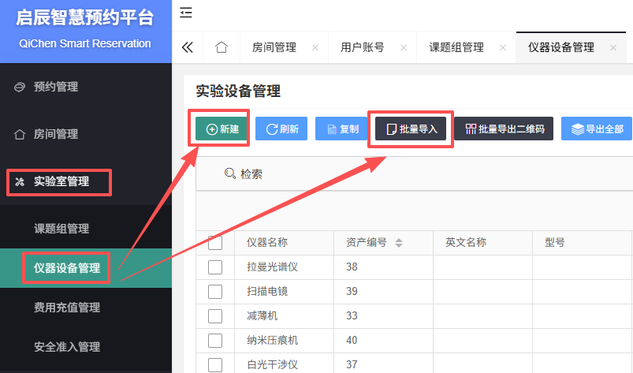Open 课题组管理 in the sidebar
The image size is (633, 373).
click(61, 229)
